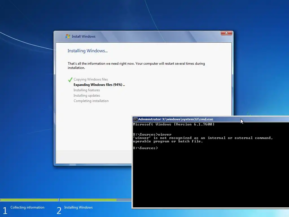
Task: Select 'Installing features' step text
Action: click(x=87, y=90)
